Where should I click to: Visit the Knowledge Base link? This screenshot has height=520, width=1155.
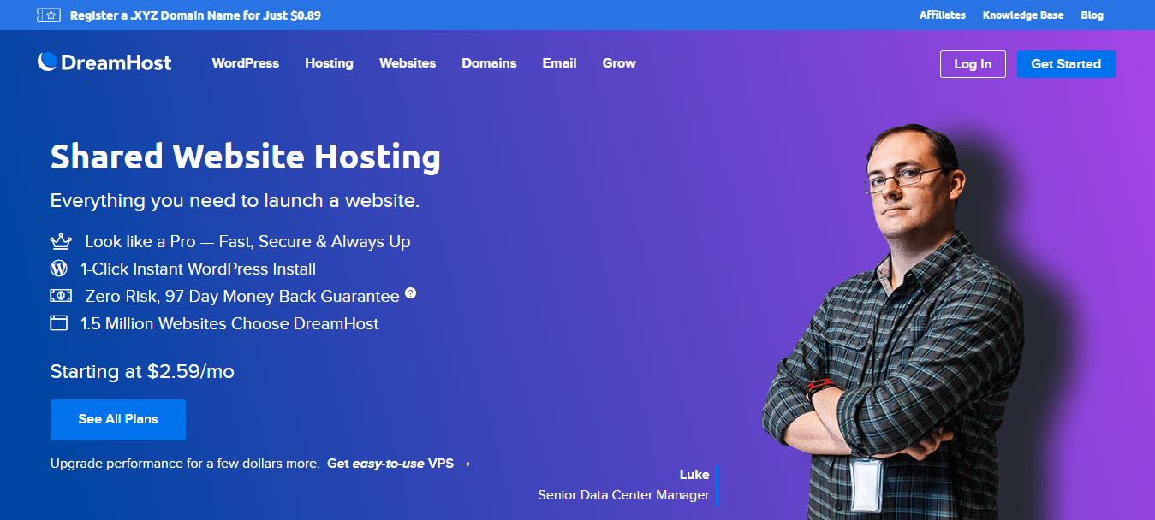(x=1022, y=15)
